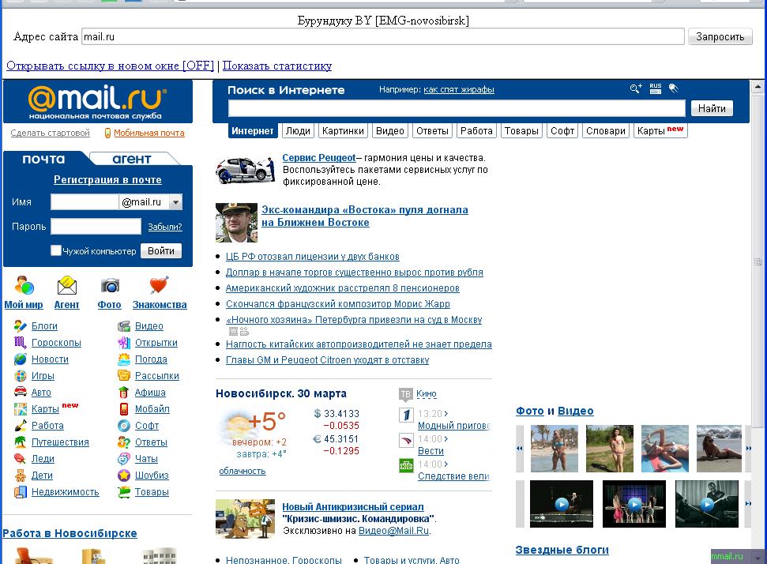Open the first beach photo thumbnail
Viewport: 767px width, 564px height.
click(555, 449)
